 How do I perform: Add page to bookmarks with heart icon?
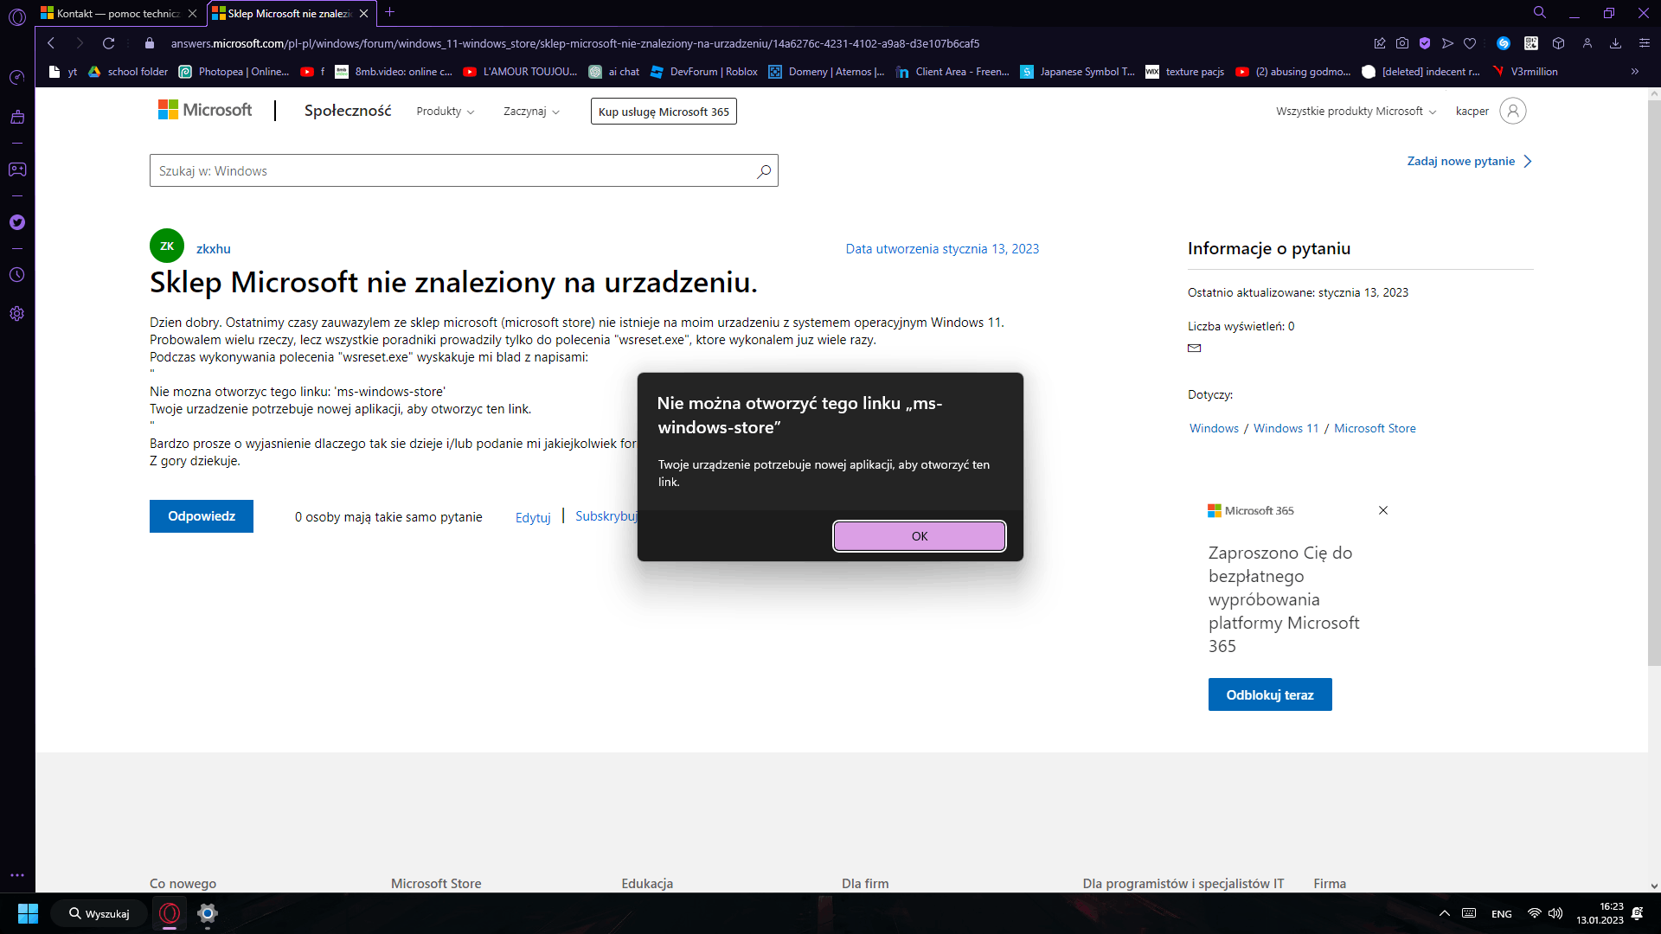click(x=1470, y=43)
